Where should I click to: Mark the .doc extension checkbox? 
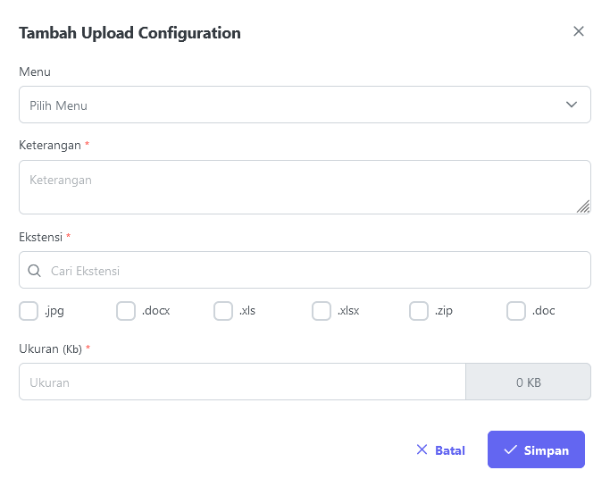516,311
